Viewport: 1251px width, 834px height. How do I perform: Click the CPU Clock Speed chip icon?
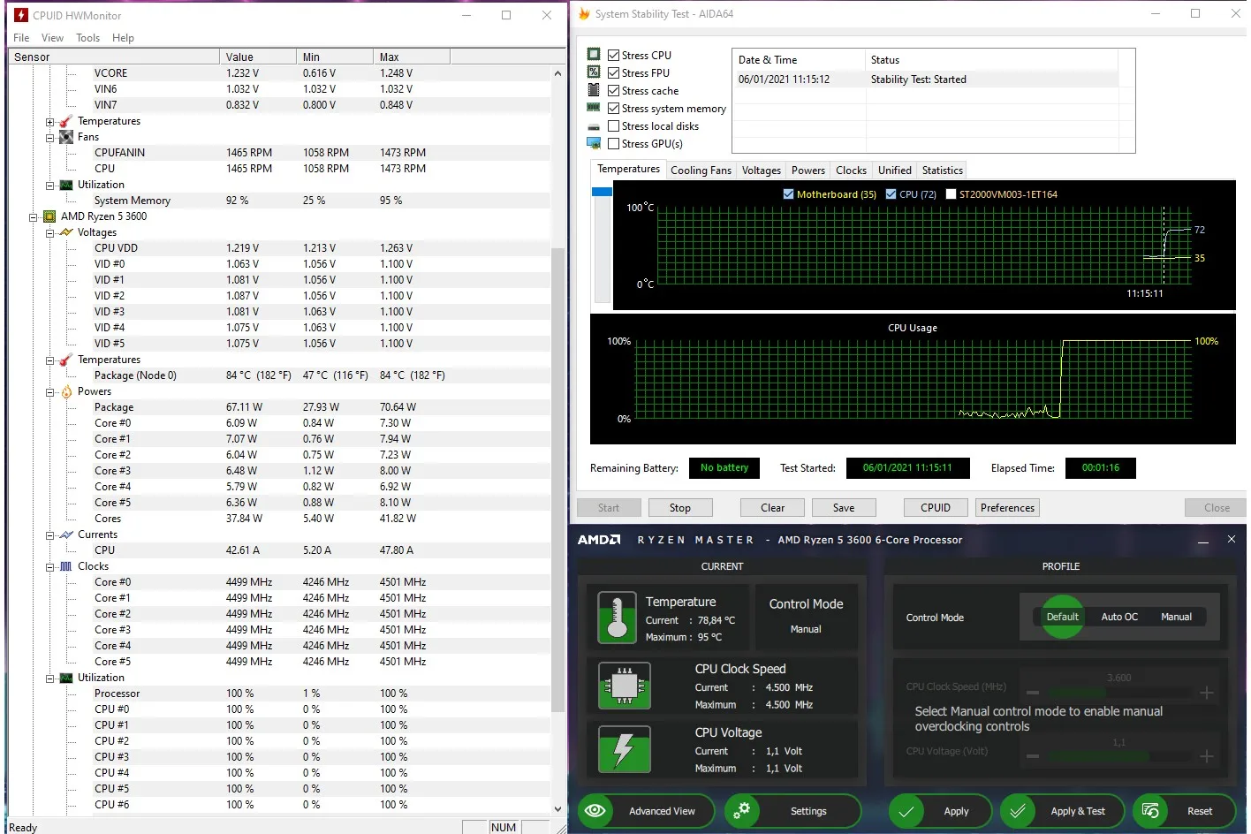[625, 686]
